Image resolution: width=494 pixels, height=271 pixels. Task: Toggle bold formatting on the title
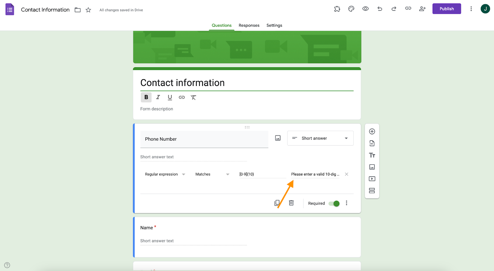pyautogui.click(x=146, y=97)
